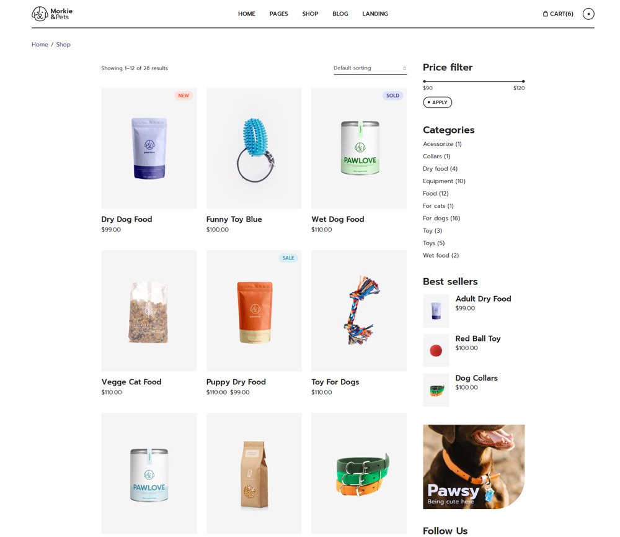620x537 pixels.
Task: Open the shopping cart with 6 items
Action: pyautogui.click(x=557, y=14)
